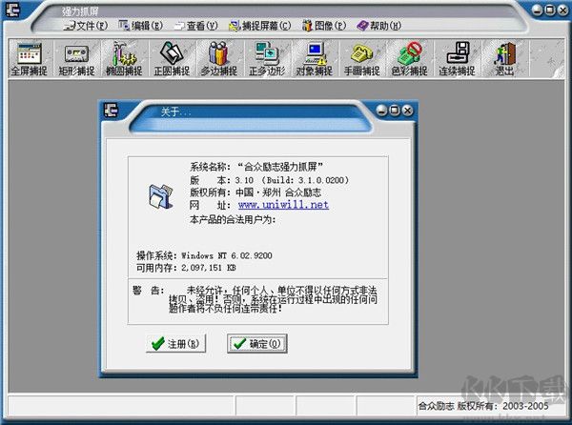Click the 版本 3.10 Build text

pyautogui.click(x=269, y=180)
